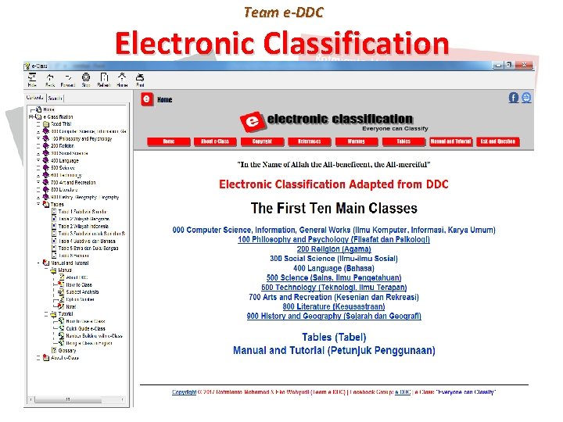Select Home item in contents tree
563x422 pixels.
[48, 109]
